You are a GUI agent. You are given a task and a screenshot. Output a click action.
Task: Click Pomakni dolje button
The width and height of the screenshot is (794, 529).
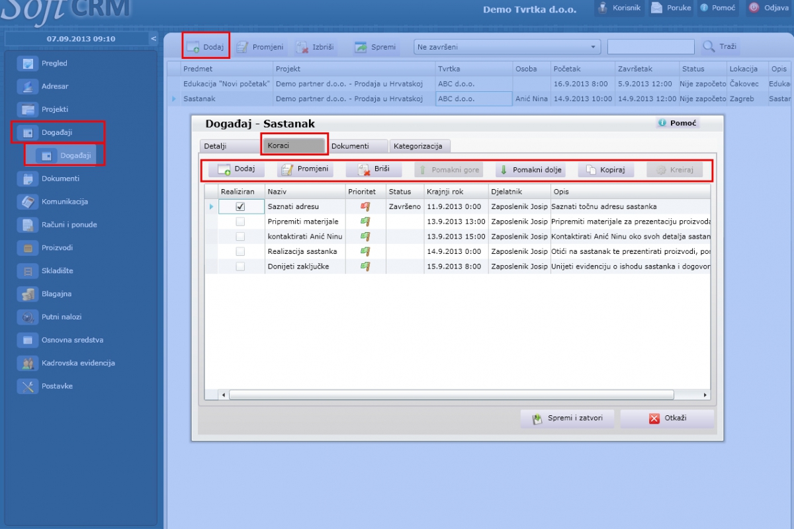(529, 170)
